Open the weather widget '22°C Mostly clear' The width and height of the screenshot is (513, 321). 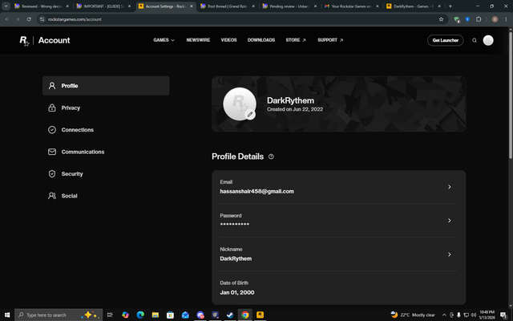click(413, 315)
